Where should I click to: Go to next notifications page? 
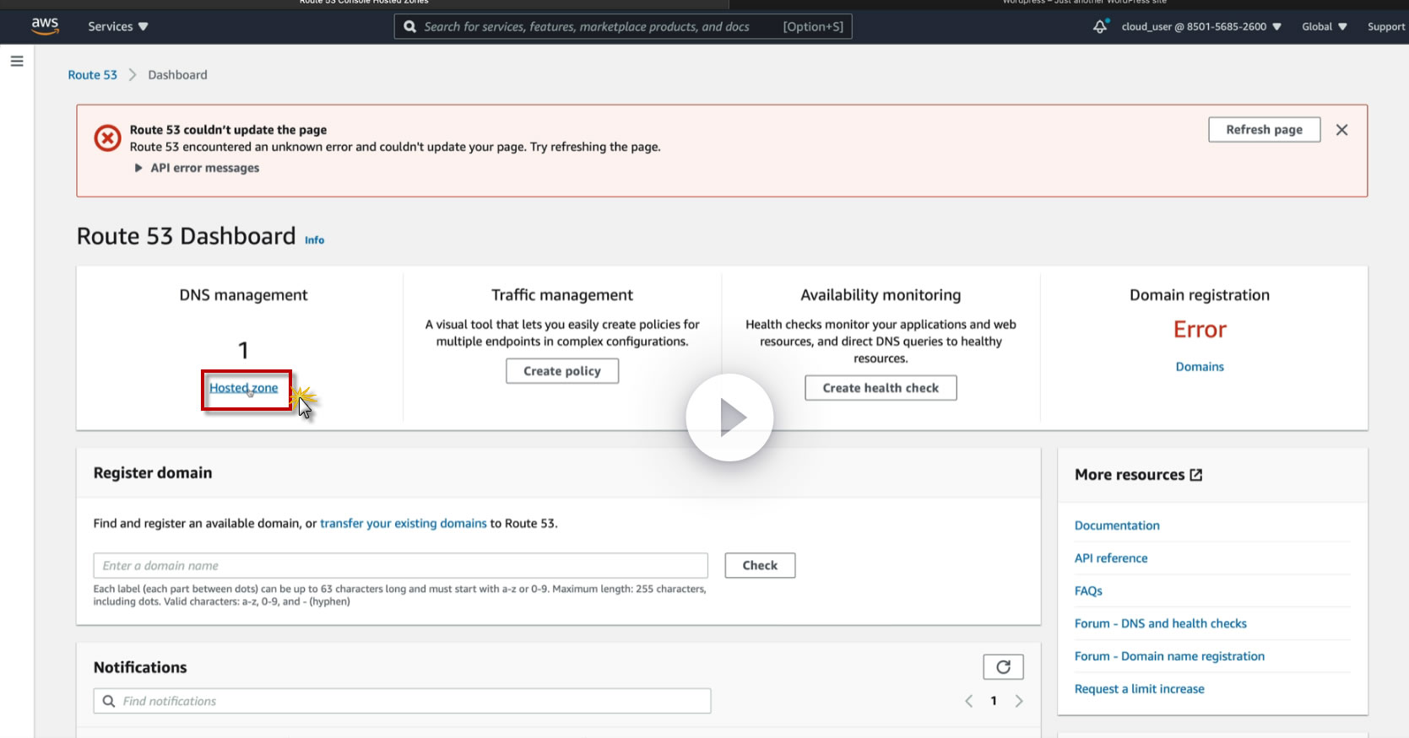(x=1019, y=702)
